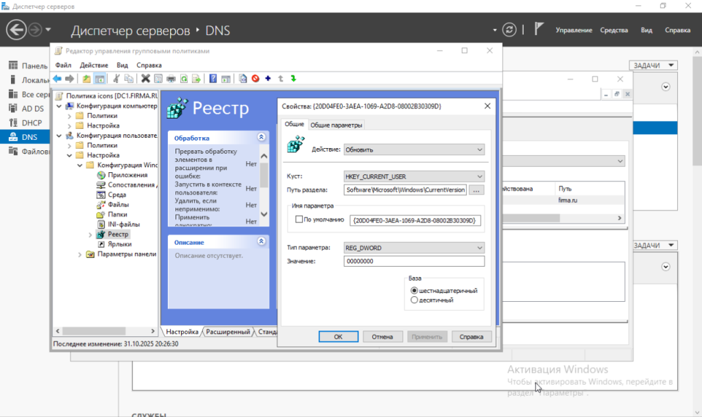Screen dimensions: 702x417
Task: Click the Print toolbar icon
Action: [x=171, y=78]
